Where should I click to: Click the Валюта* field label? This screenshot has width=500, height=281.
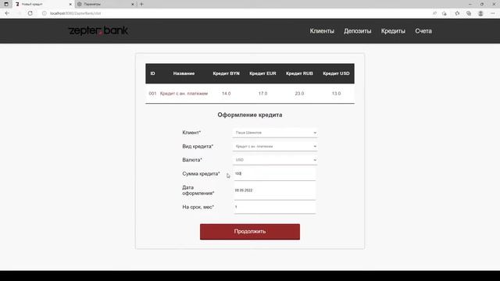coord(192,160)
